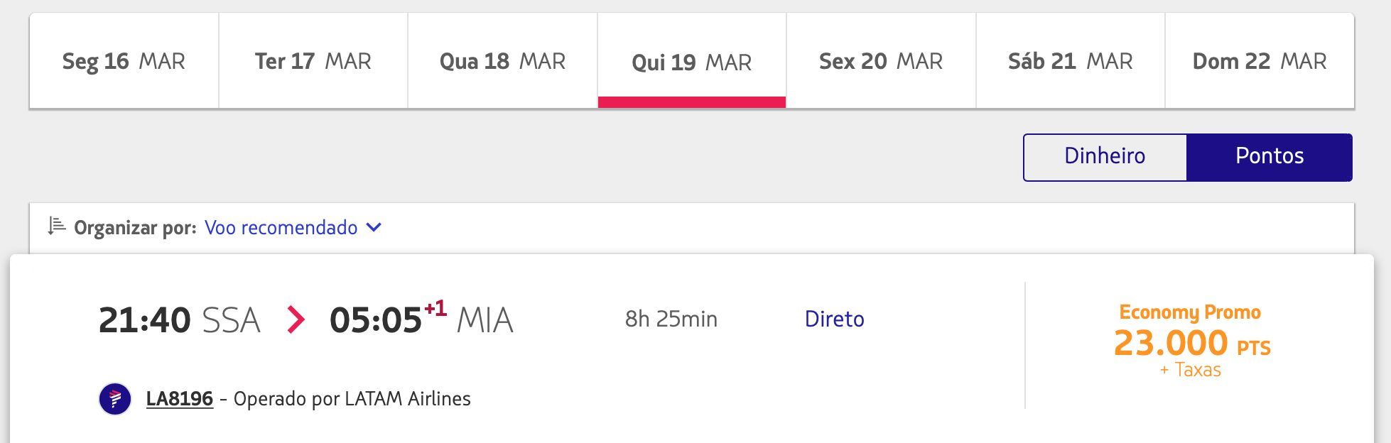Select the Ter 17 MAR date tab

coord(313,61)
